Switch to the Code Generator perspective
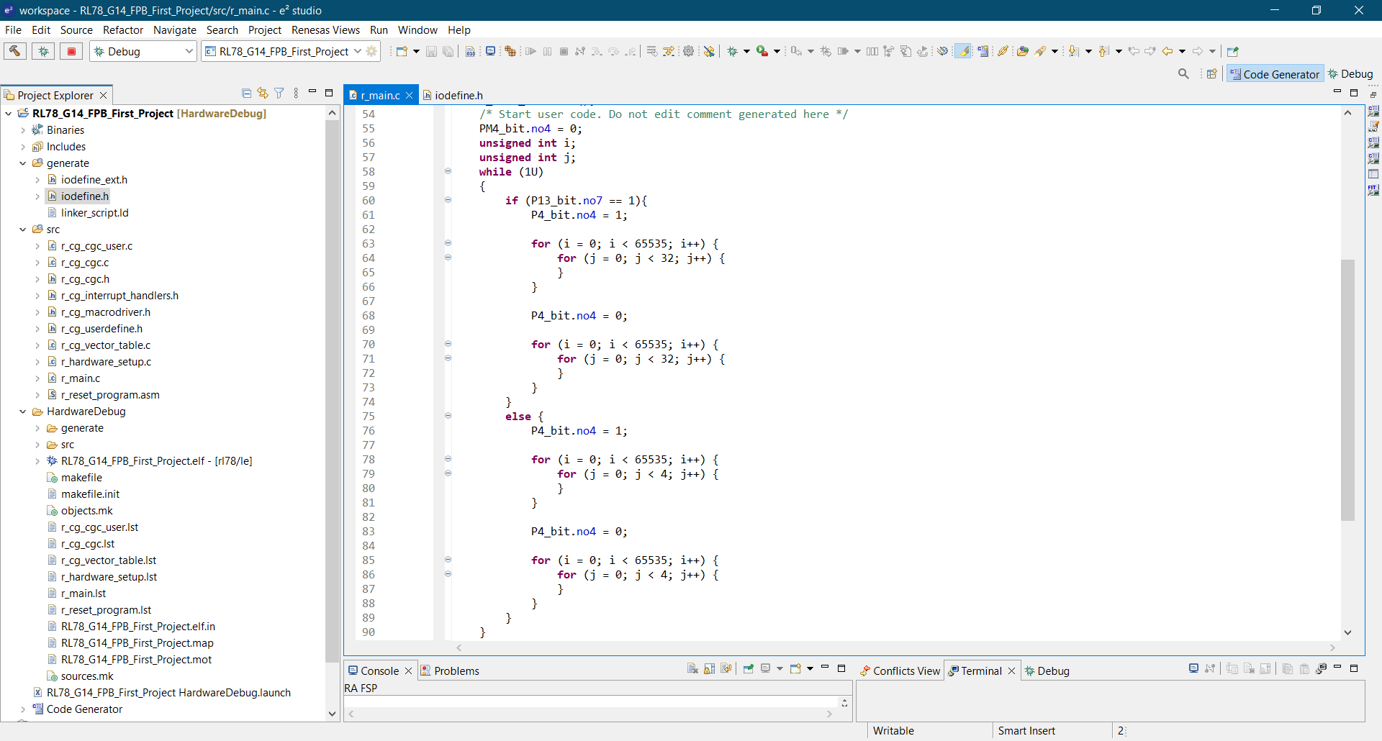 pyautogui.click(x=1275, y=74)
